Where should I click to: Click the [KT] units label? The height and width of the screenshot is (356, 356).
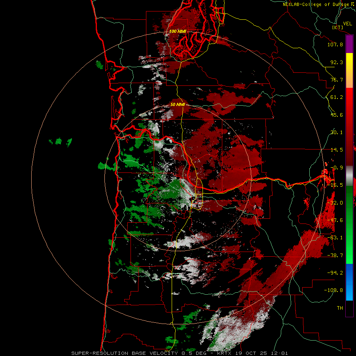point(338,27)
